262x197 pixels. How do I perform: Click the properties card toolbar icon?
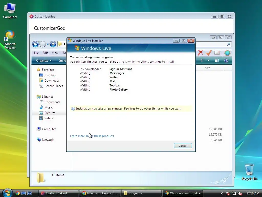pos(217,53)
